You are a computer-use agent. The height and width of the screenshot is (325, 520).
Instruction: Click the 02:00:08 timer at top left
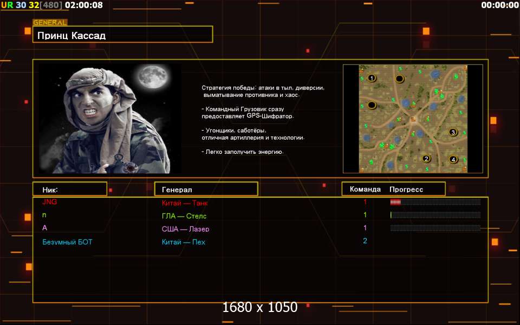83,5
